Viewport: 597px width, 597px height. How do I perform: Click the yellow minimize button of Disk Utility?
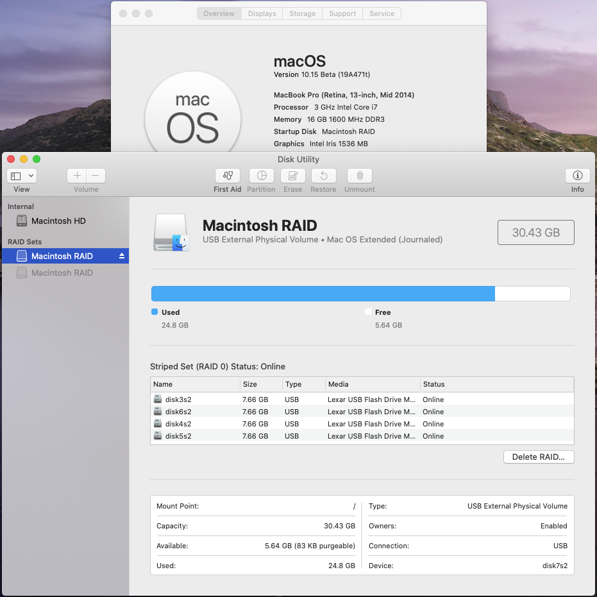24,159
